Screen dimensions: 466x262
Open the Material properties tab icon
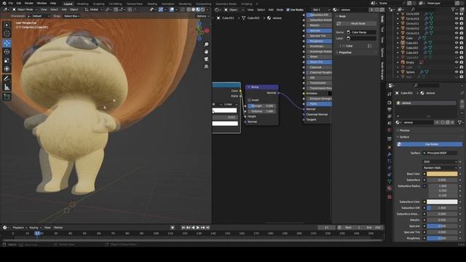390,188
